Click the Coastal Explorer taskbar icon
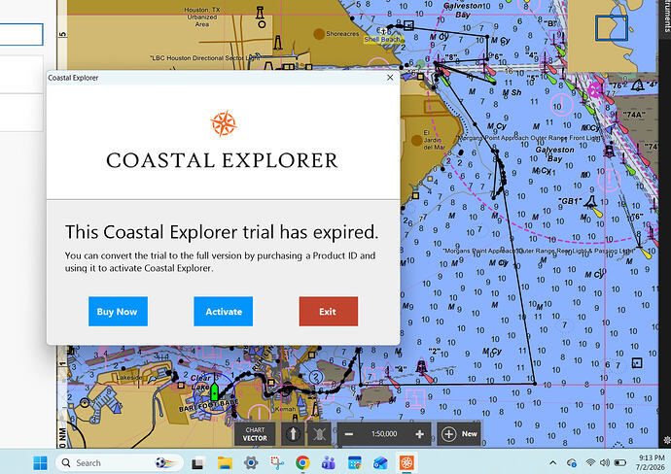 [x=406, y=463]
